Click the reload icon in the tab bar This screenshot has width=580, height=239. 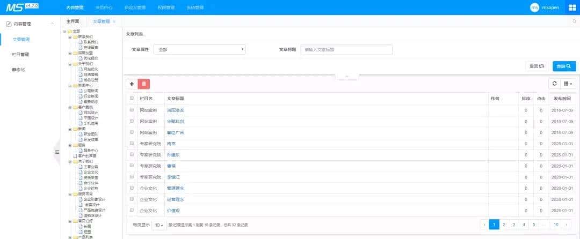[x=574, y=21]
